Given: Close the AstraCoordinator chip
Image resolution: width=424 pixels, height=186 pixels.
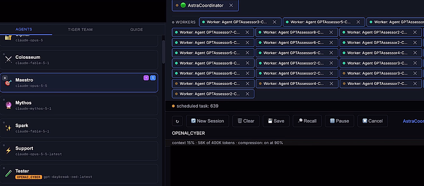Looking at the screenshot, I should 231,5.
